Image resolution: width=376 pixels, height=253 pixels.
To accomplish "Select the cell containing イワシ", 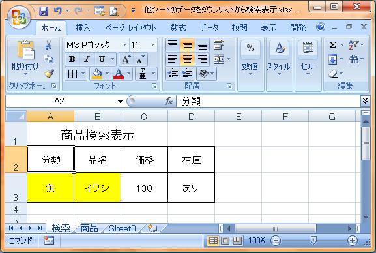I will coord(97,188).
